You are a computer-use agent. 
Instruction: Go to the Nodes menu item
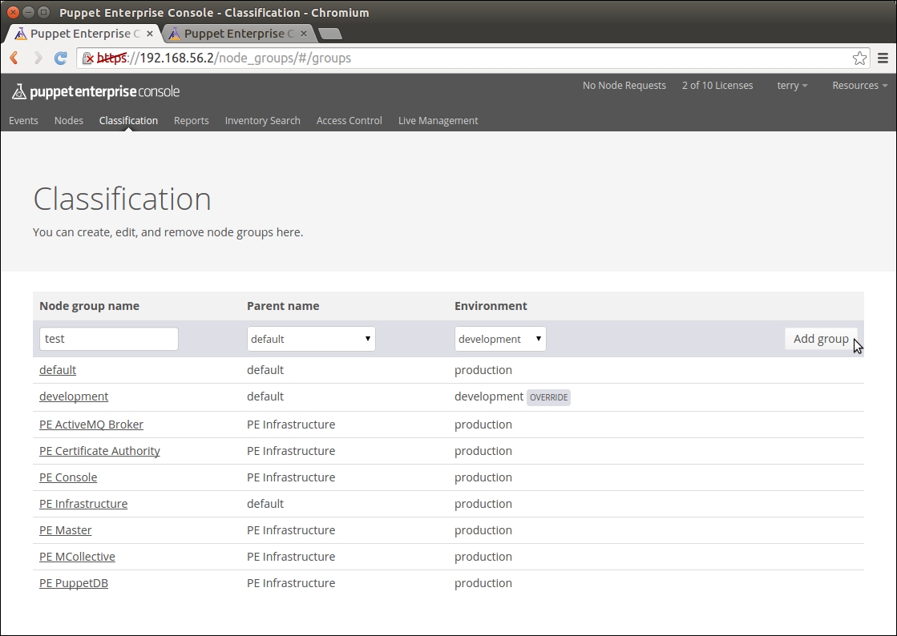pos(69,120)
